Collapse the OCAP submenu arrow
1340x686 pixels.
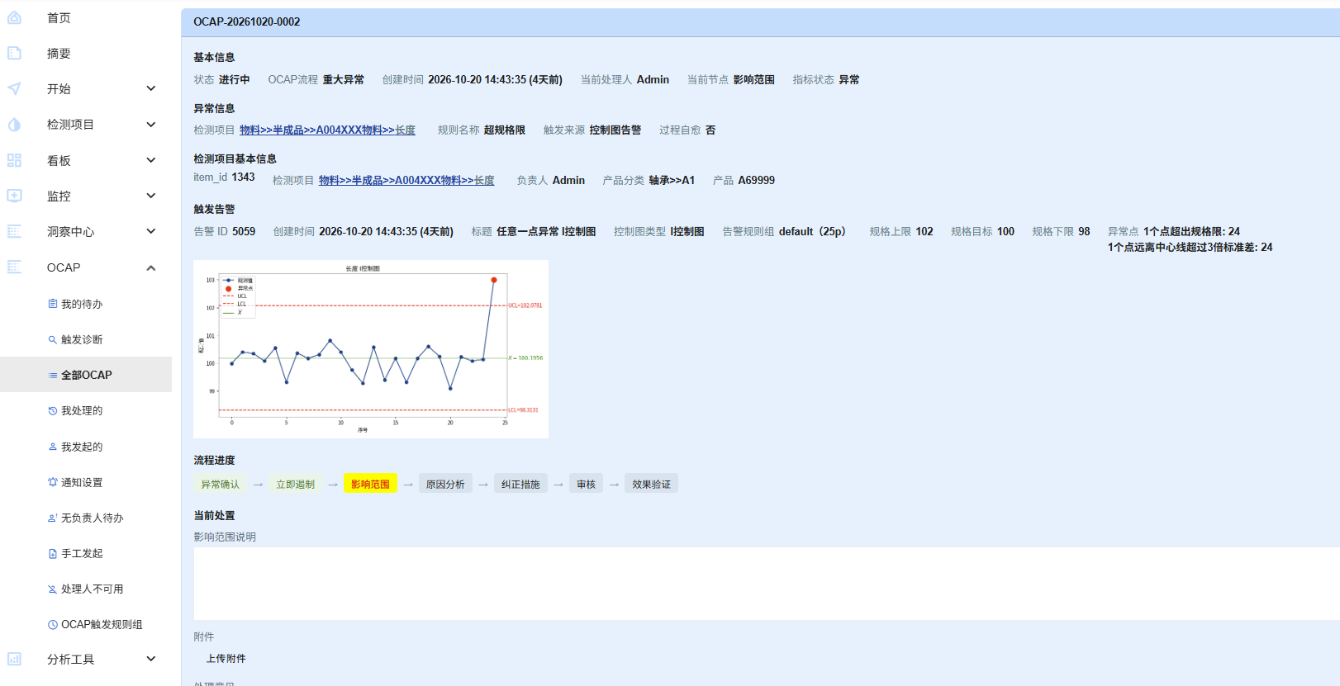pyautogui.click(x=151, y=267)
